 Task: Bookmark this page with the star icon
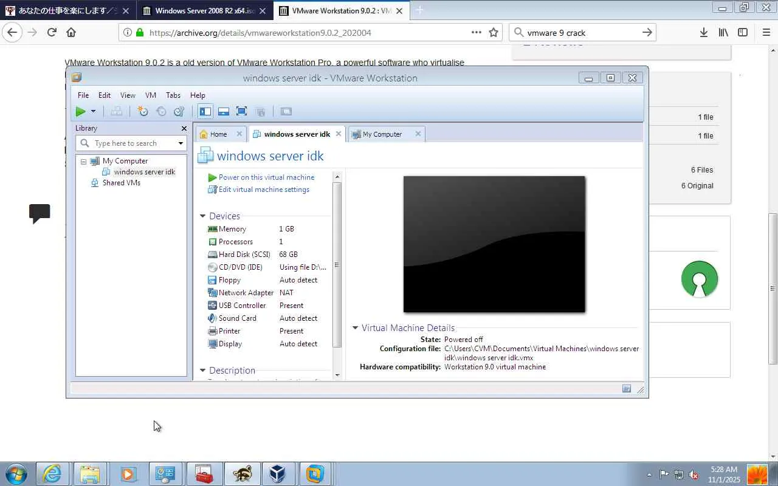(x=494, y=33)
